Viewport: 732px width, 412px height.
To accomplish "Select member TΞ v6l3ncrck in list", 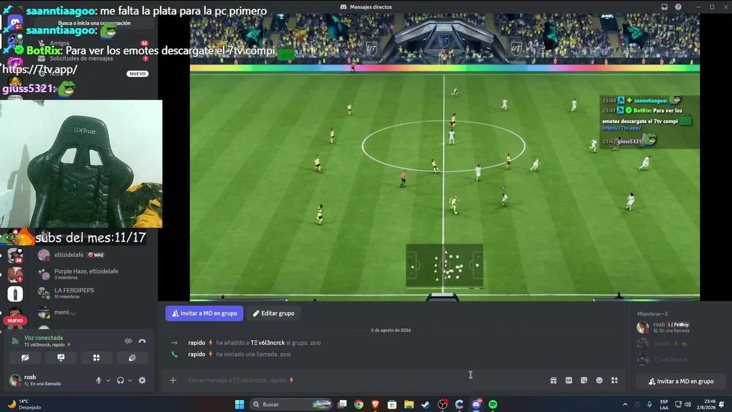I will pyautogui.click(x=681, y=359).
